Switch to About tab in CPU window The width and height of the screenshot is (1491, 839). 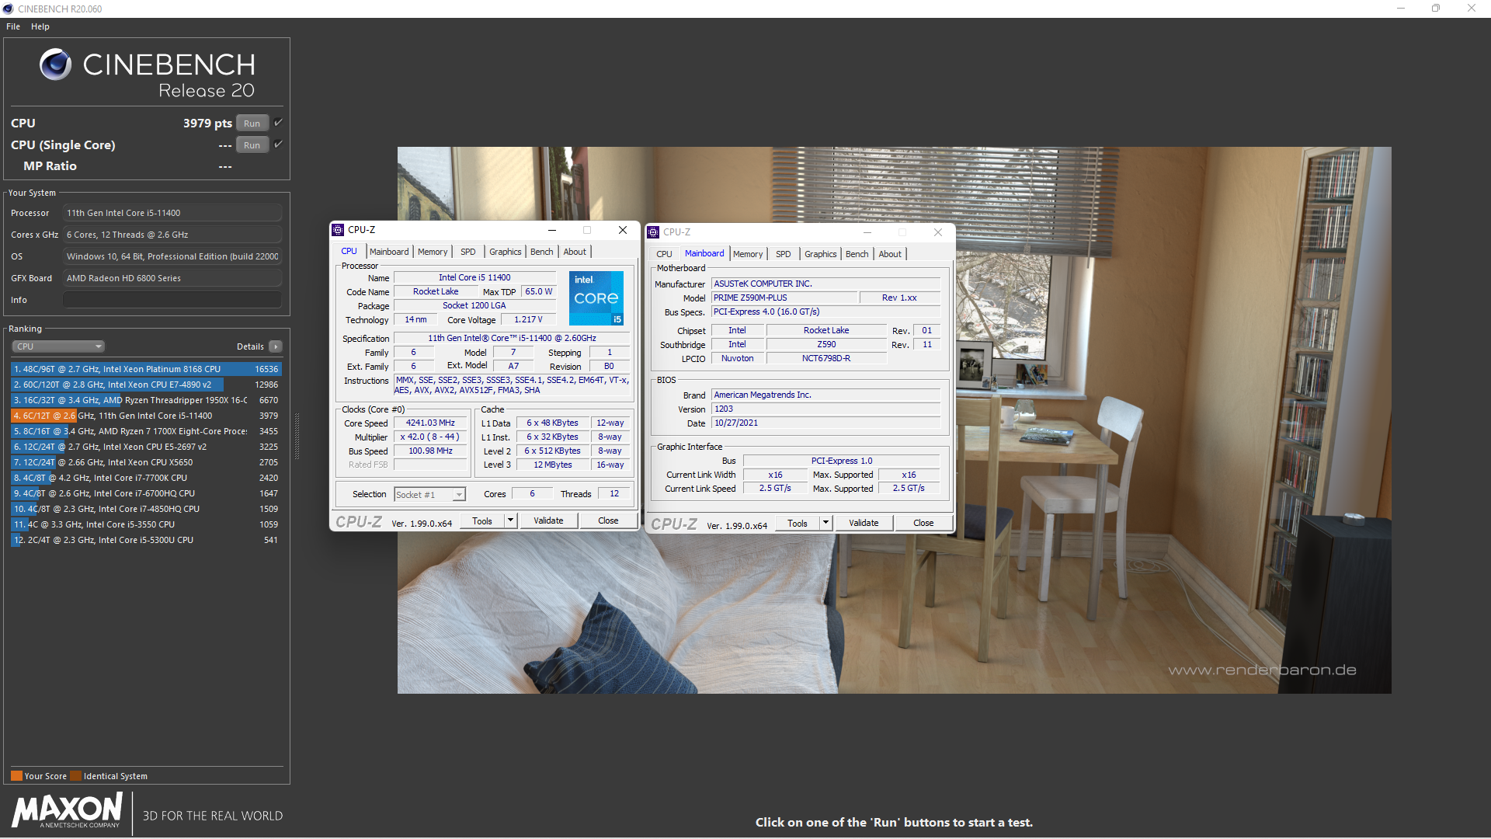tap(575, 252)
